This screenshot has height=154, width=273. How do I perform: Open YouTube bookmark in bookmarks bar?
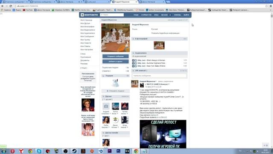point(28,10)
